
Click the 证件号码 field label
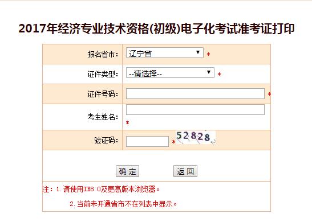click(103, 94)
